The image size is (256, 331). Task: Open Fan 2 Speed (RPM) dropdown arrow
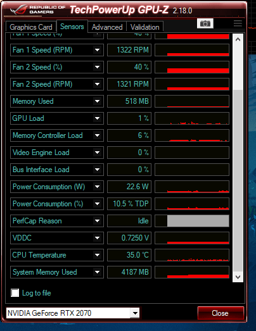pyautogui.click(x=97, y=84)
